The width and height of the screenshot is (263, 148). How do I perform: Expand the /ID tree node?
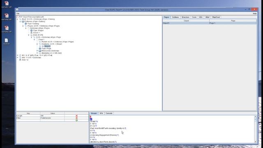pyautogui.click(x=17, y=55)
